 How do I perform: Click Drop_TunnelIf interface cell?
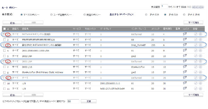point(138,45)
